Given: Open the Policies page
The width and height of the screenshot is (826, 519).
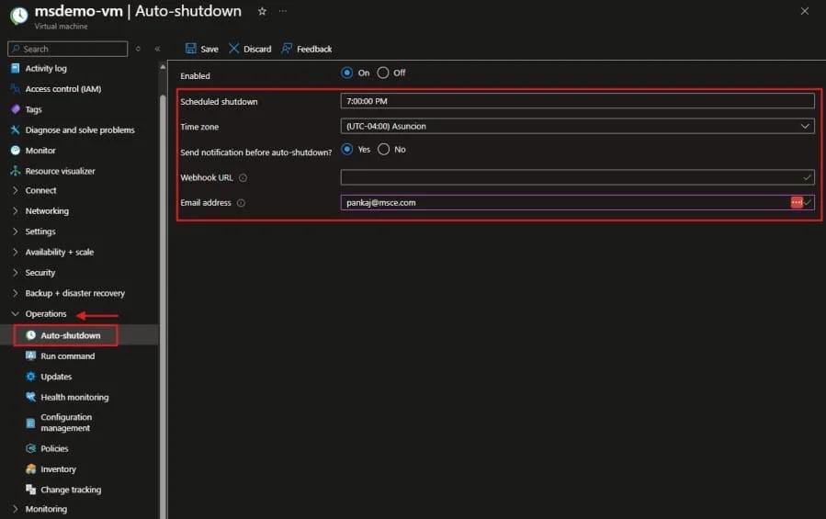Looking at the screenshot, I should [x=54, y=448].
